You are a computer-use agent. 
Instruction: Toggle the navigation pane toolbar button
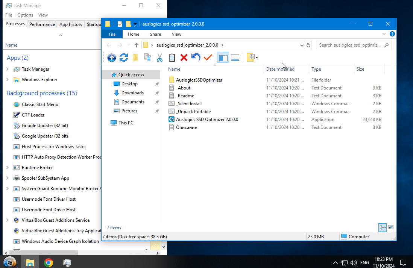(x=223, y=58)
